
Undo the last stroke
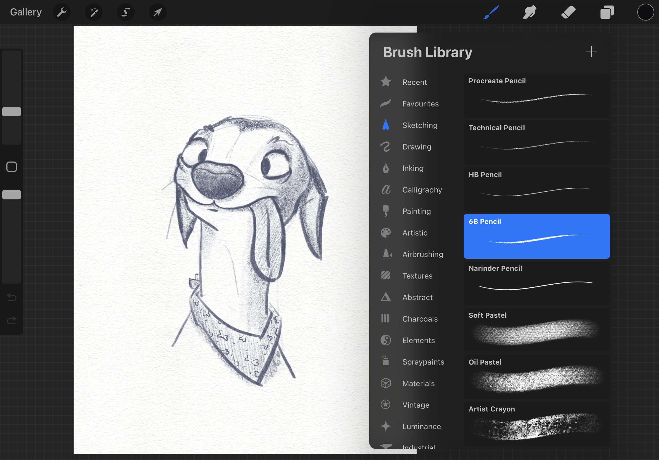coord(12,297)
